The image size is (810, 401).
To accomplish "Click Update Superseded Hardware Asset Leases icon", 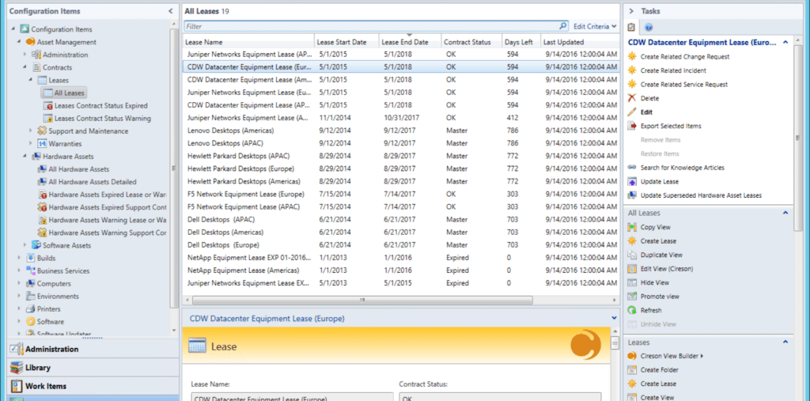I will coord(631,195).
